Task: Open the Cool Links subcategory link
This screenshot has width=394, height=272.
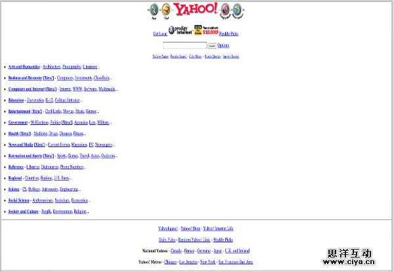Action: click(x=53, y=112)
